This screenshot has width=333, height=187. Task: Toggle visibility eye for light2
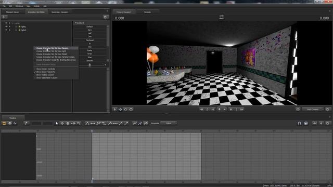(6, 30)
